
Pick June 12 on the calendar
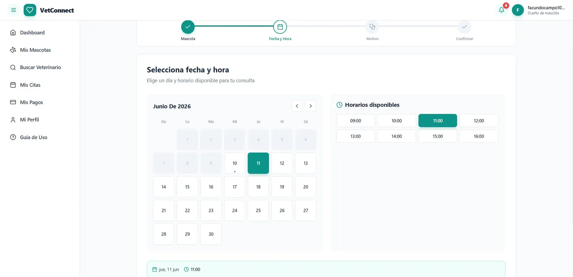pos(282,163)
